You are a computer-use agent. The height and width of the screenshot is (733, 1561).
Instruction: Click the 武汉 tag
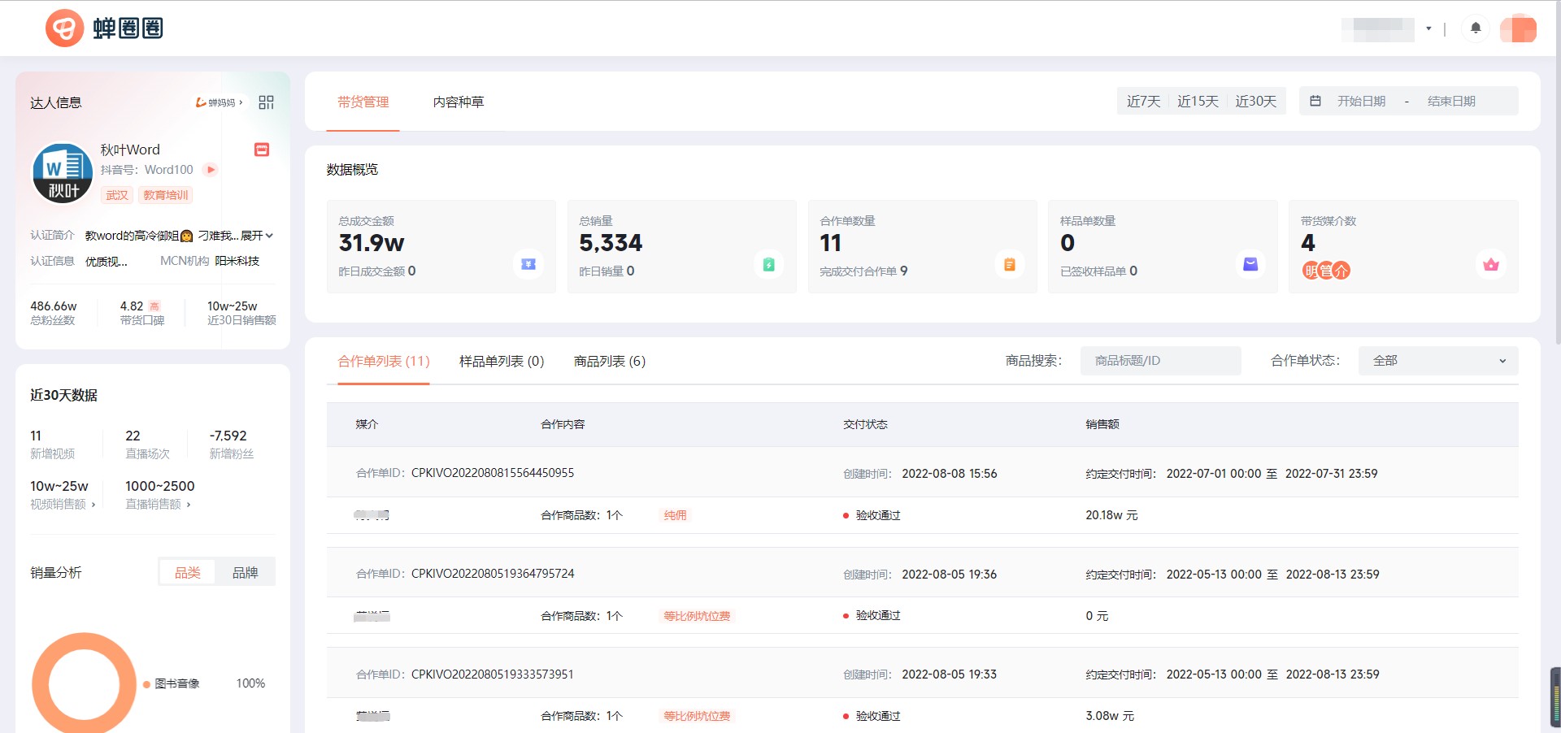pos(117,195)
